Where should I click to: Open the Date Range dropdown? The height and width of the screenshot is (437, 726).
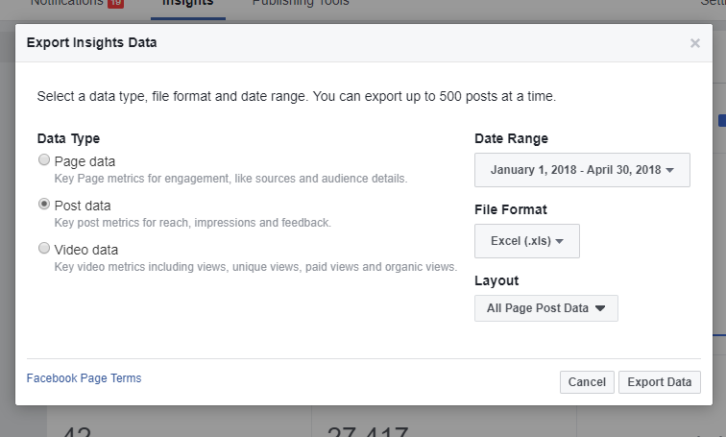pyautogui.click(x=582, y=170)
